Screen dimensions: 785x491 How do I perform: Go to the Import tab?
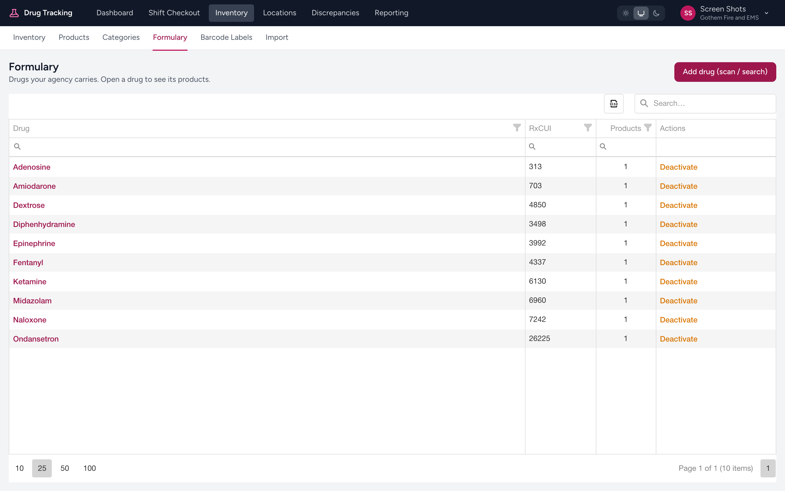pos(277,37)
